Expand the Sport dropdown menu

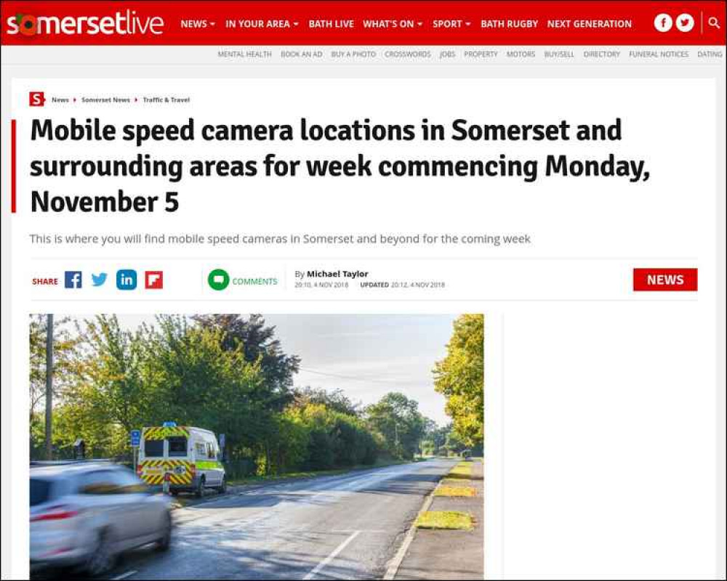coord(451,24)
